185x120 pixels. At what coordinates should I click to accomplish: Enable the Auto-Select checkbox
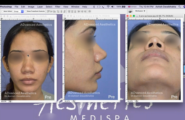[2, 11]
